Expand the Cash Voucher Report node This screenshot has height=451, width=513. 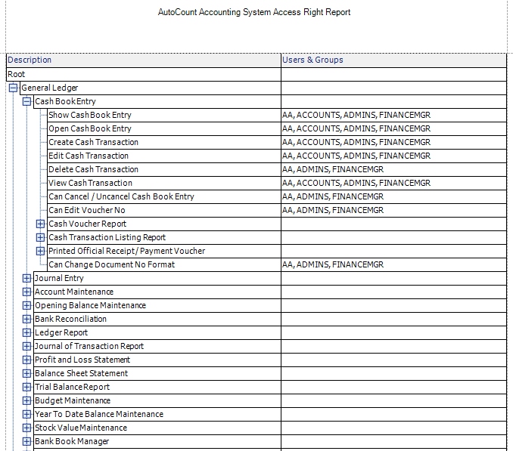pos(40,224)
